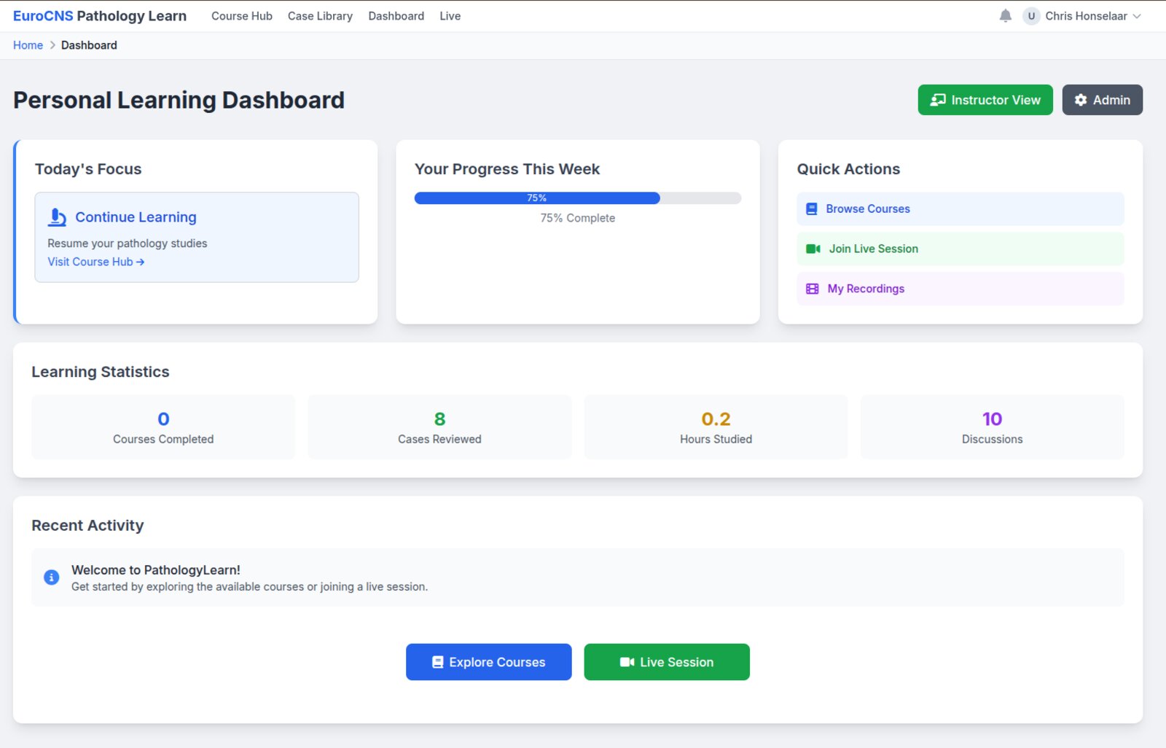Open the Course Hub menu item
1166x748 pixels.
[241, 15]
